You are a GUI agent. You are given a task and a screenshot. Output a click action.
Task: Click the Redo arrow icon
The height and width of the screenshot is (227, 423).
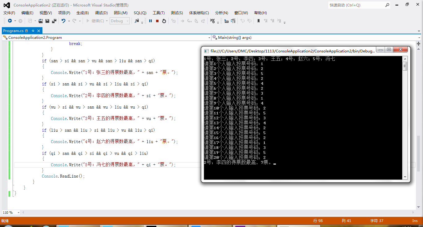(74, 21)
